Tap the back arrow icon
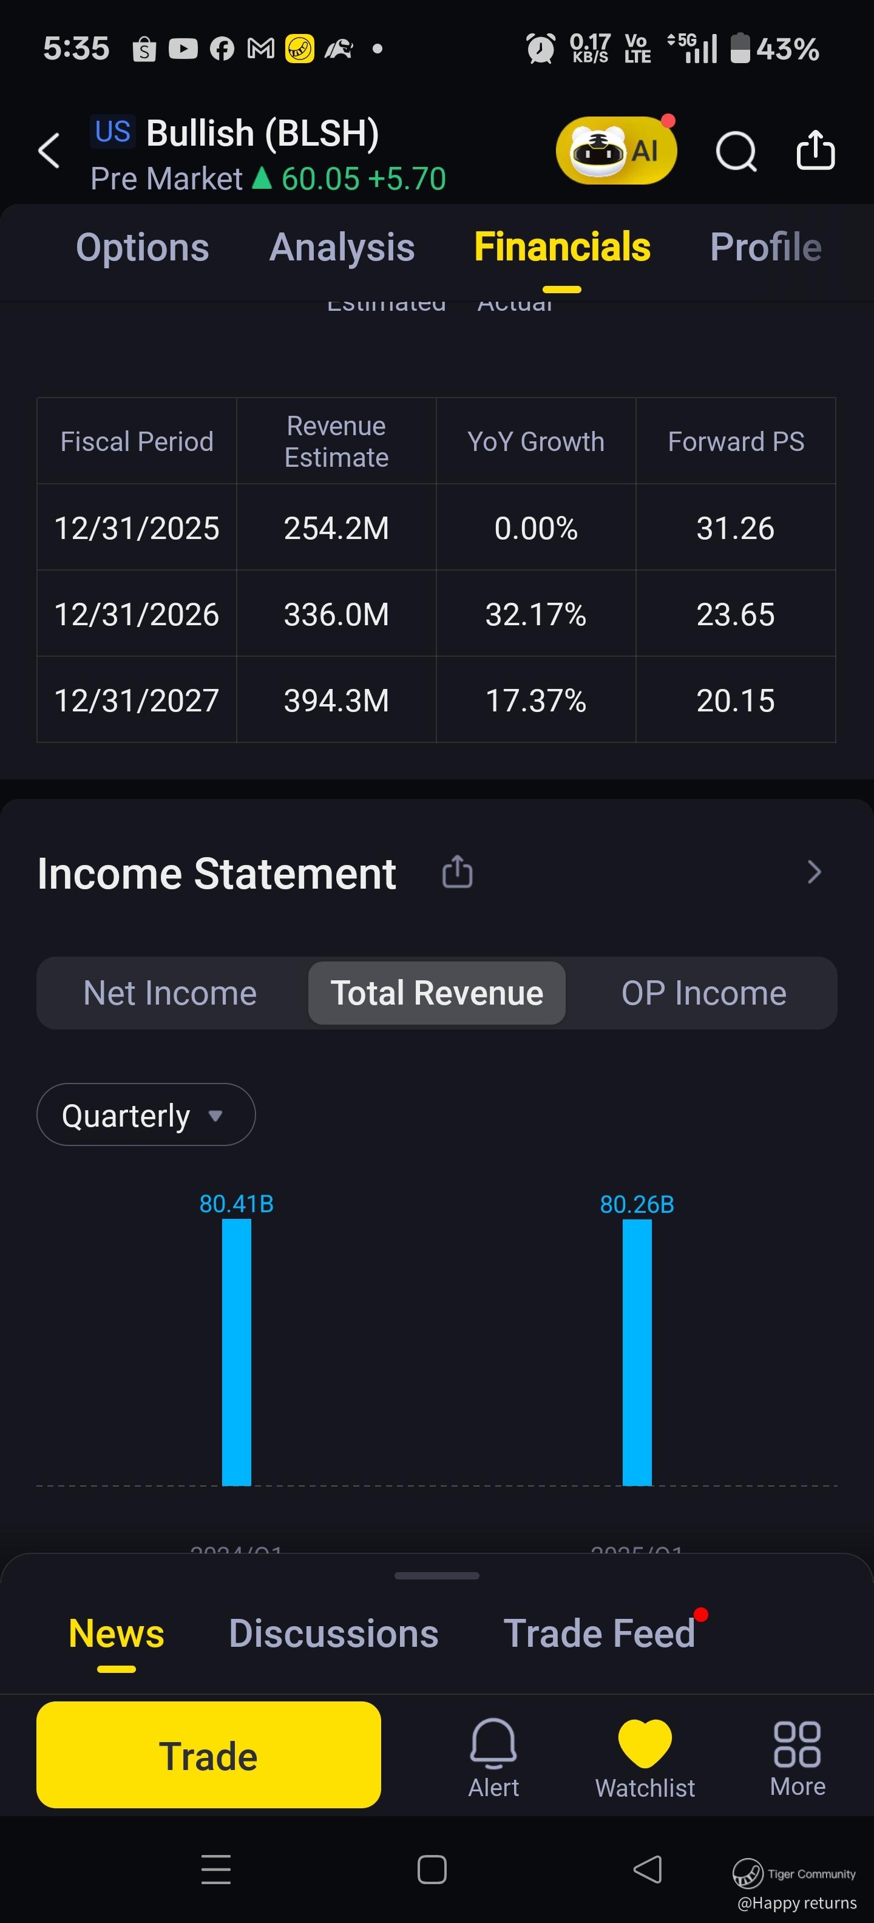 [49, 151]
